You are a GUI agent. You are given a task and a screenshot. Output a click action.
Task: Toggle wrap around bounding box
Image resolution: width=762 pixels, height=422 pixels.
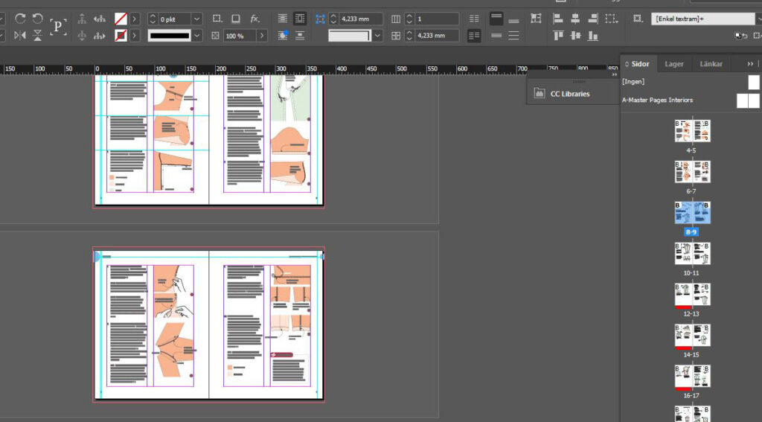(x=300, y=19)
